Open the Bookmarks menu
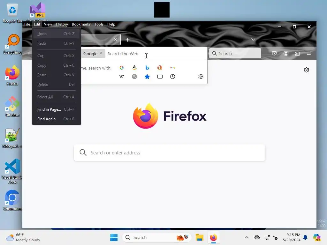The image size is (327, 245). (x=81, y=24)
